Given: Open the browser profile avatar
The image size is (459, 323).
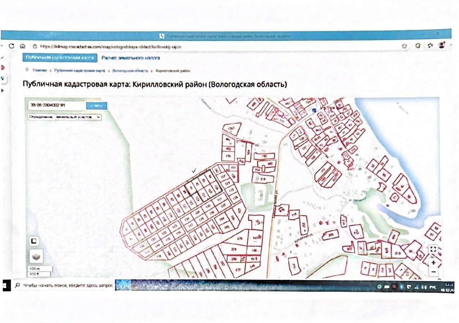Looking at the screenshot, I should 442,46.
